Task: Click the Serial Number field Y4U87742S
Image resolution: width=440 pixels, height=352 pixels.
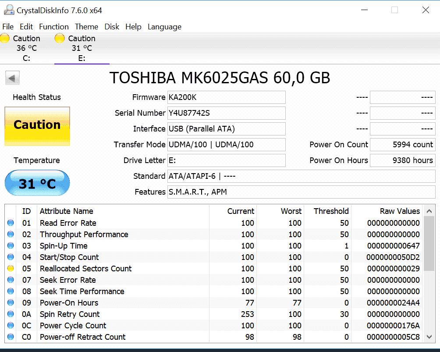Action: pos(227,113)
